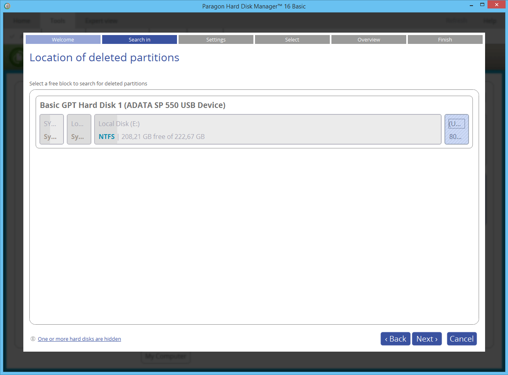Click the info icon beside hidden disks notice
Screen dimensions: 508x375
pos(33,339)
